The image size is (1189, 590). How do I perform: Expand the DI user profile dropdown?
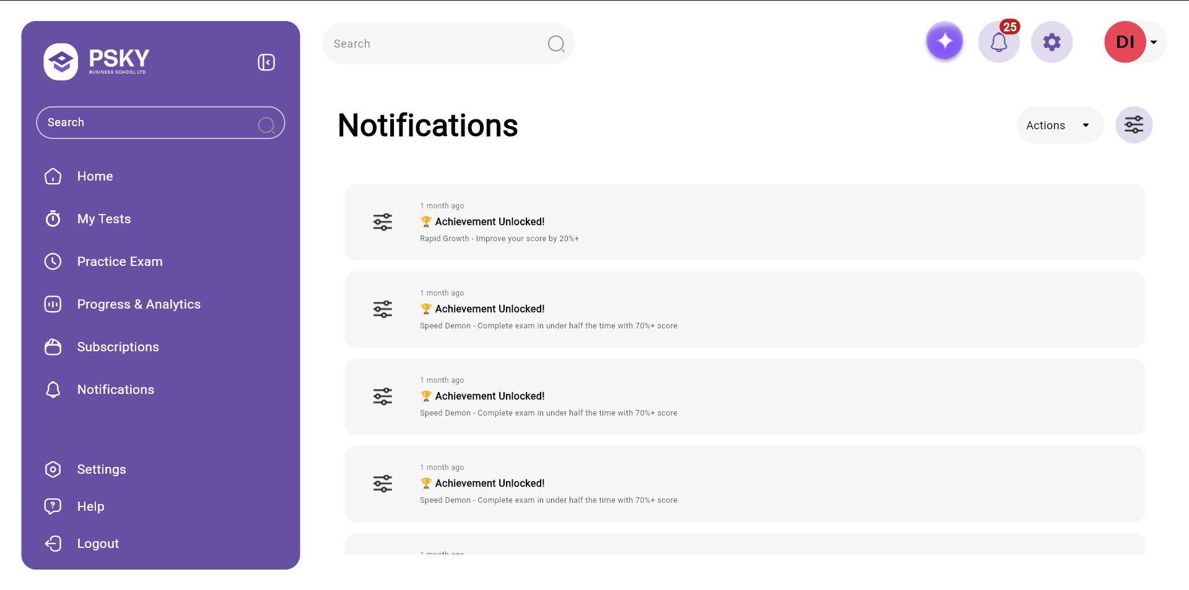point(1153,42)
